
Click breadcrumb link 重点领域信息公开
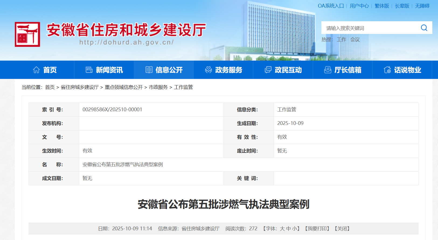click(124, 87)
